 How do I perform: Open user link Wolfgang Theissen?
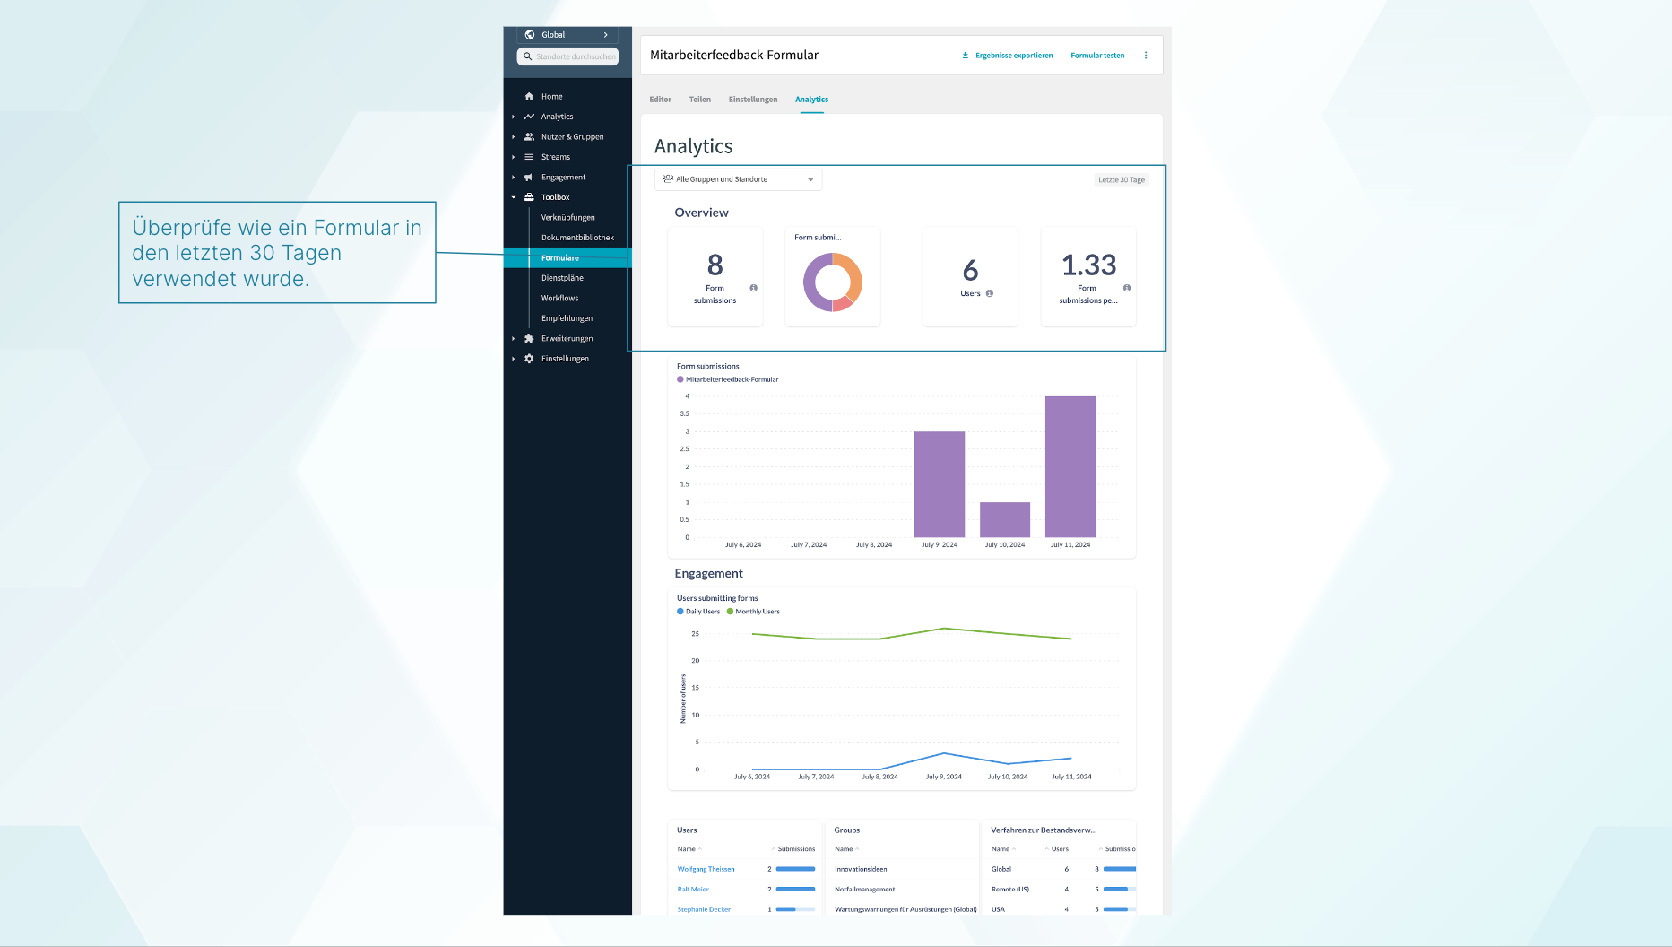click(x=706, y=869)
